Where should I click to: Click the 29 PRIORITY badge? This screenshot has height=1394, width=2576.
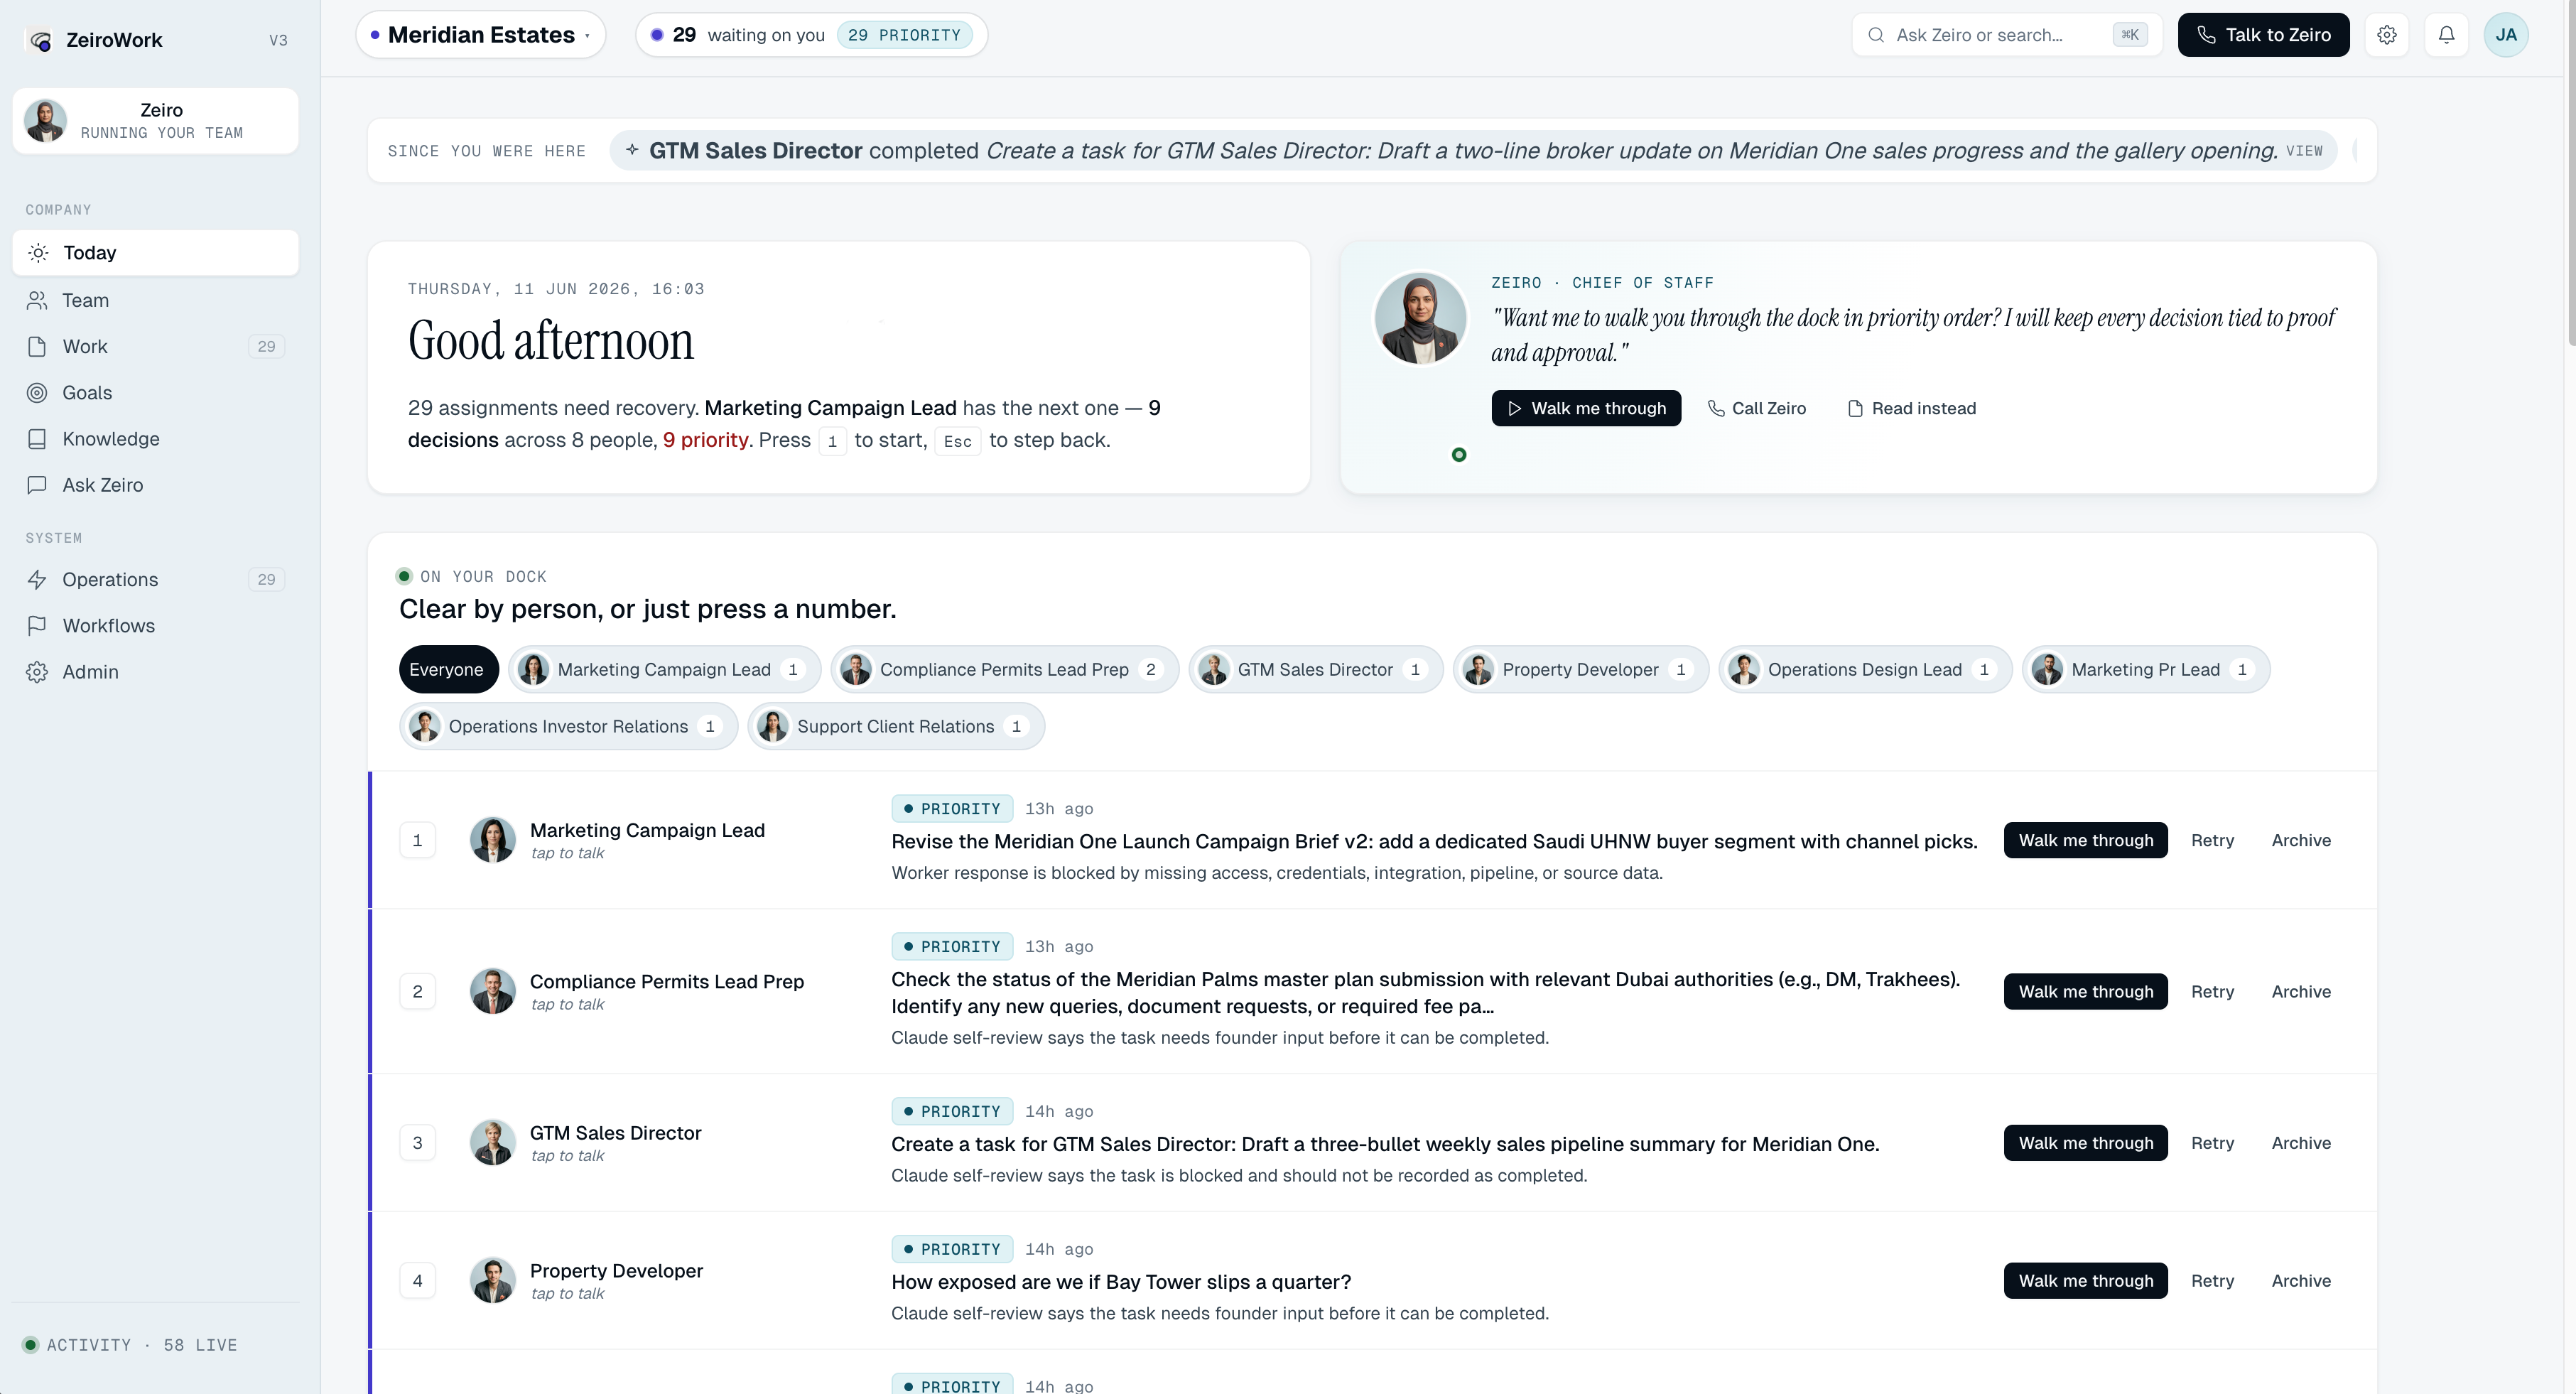point(904,35)
